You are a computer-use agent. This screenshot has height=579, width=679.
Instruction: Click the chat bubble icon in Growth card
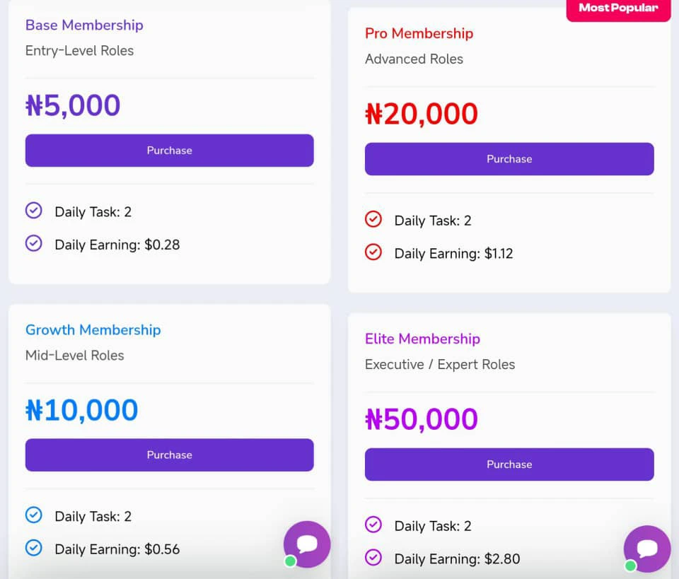[x=307, y=544]
